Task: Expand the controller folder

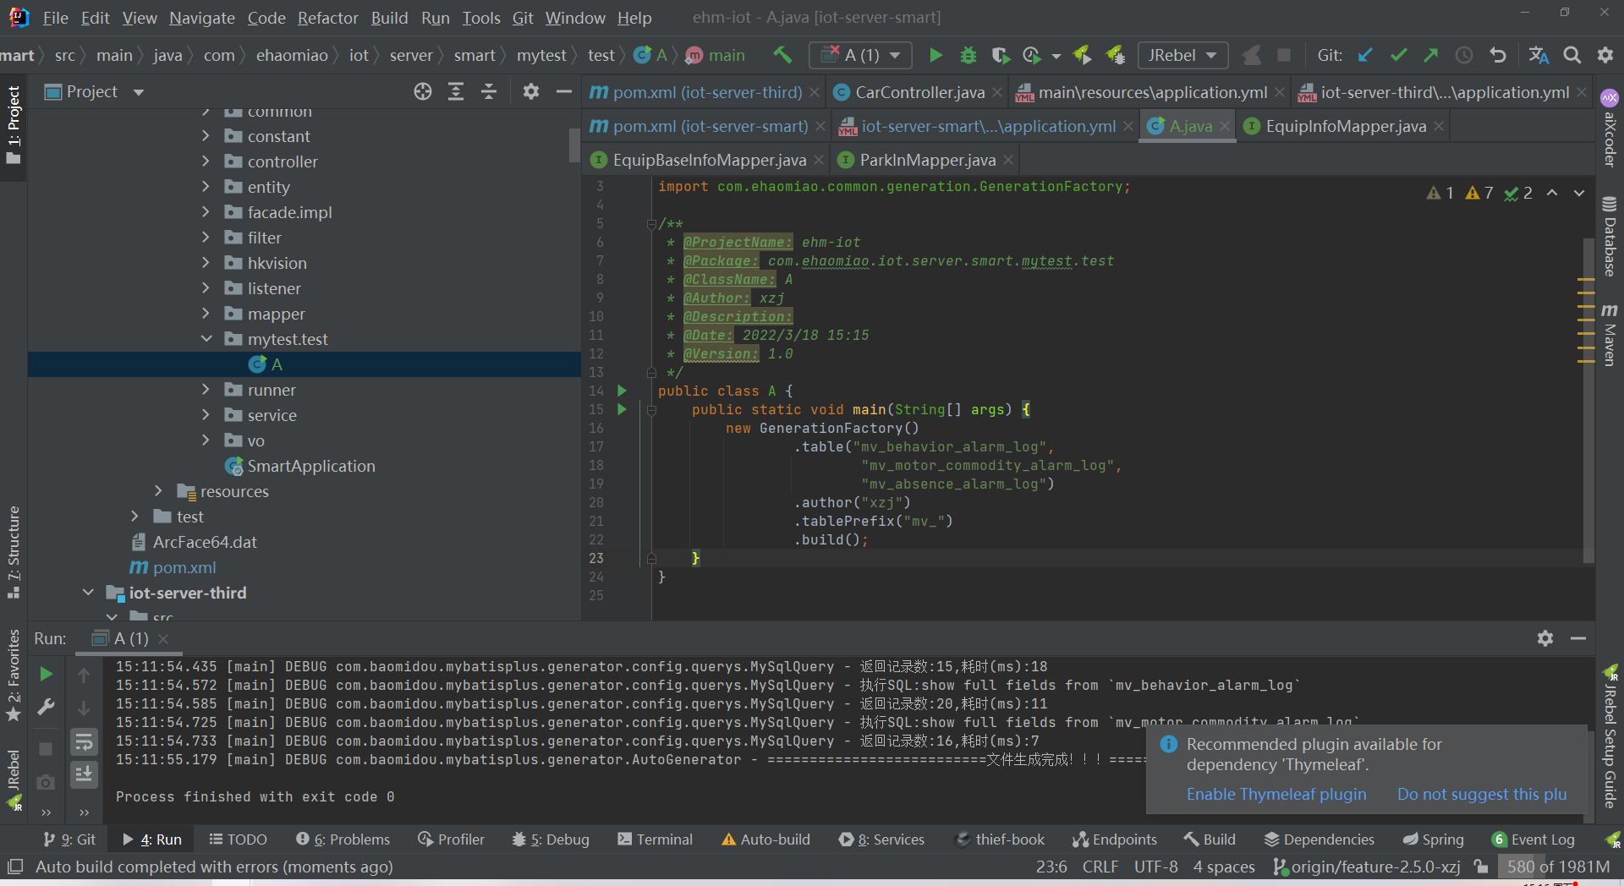Action: [x=206, y=161]
